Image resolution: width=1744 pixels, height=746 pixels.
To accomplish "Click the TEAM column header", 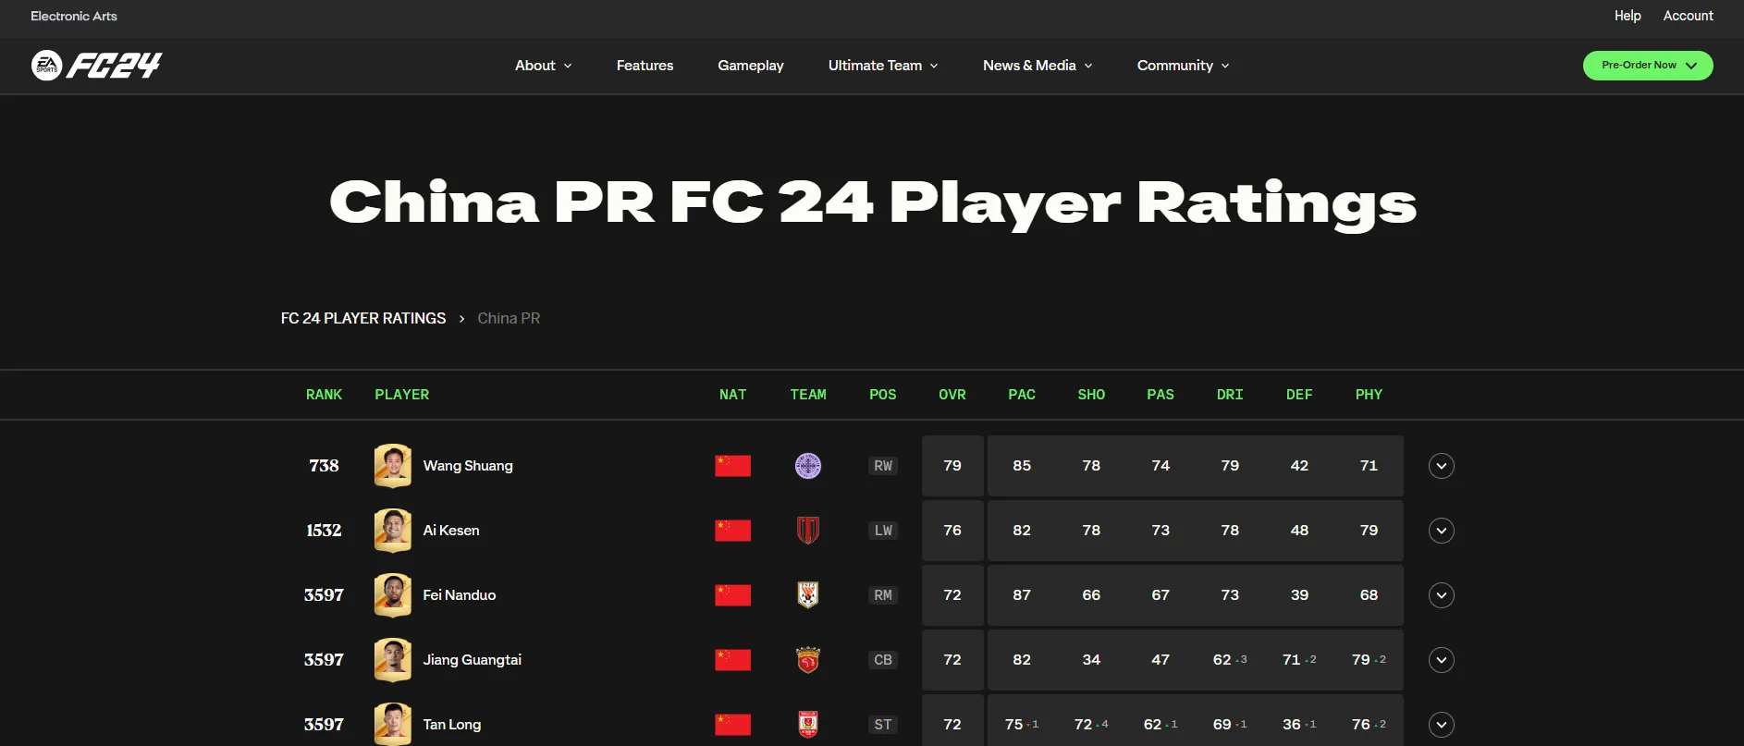I will pyautogui.click(x=808, y=395).
